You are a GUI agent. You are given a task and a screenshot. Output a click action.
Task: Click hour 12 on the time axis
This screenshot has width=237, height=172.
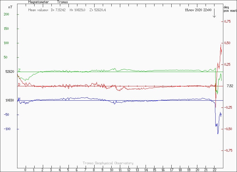click(128, 170)
